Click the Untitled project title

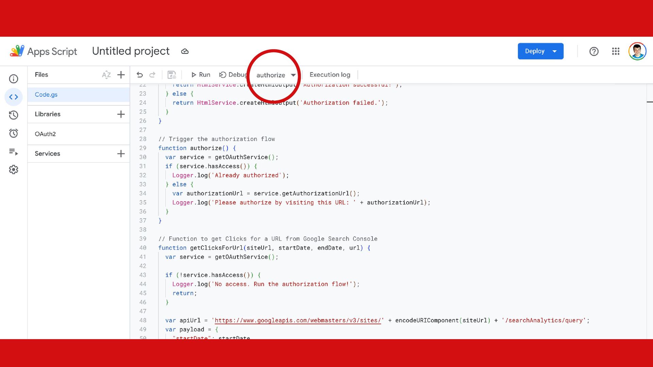click(131, 51)
